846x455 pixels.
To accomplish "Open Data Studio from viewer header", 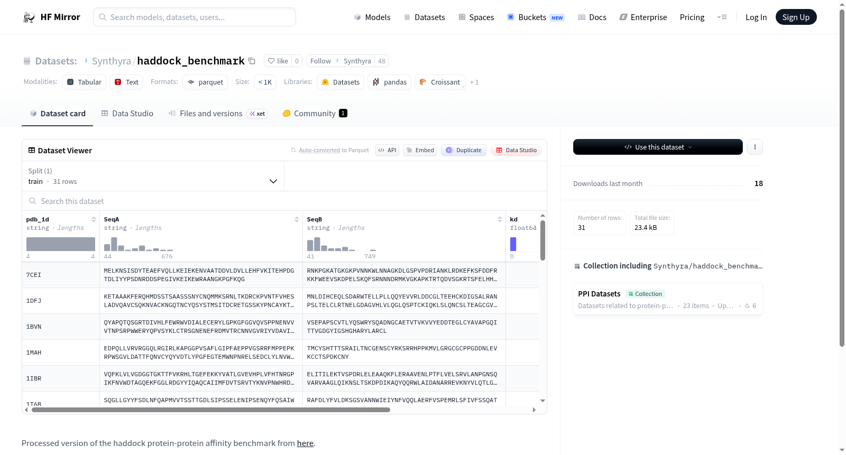I will pyautogui.click(x=516, y=151).
